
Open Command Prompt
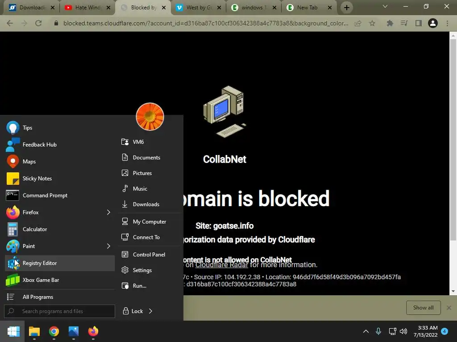[59, 195]
